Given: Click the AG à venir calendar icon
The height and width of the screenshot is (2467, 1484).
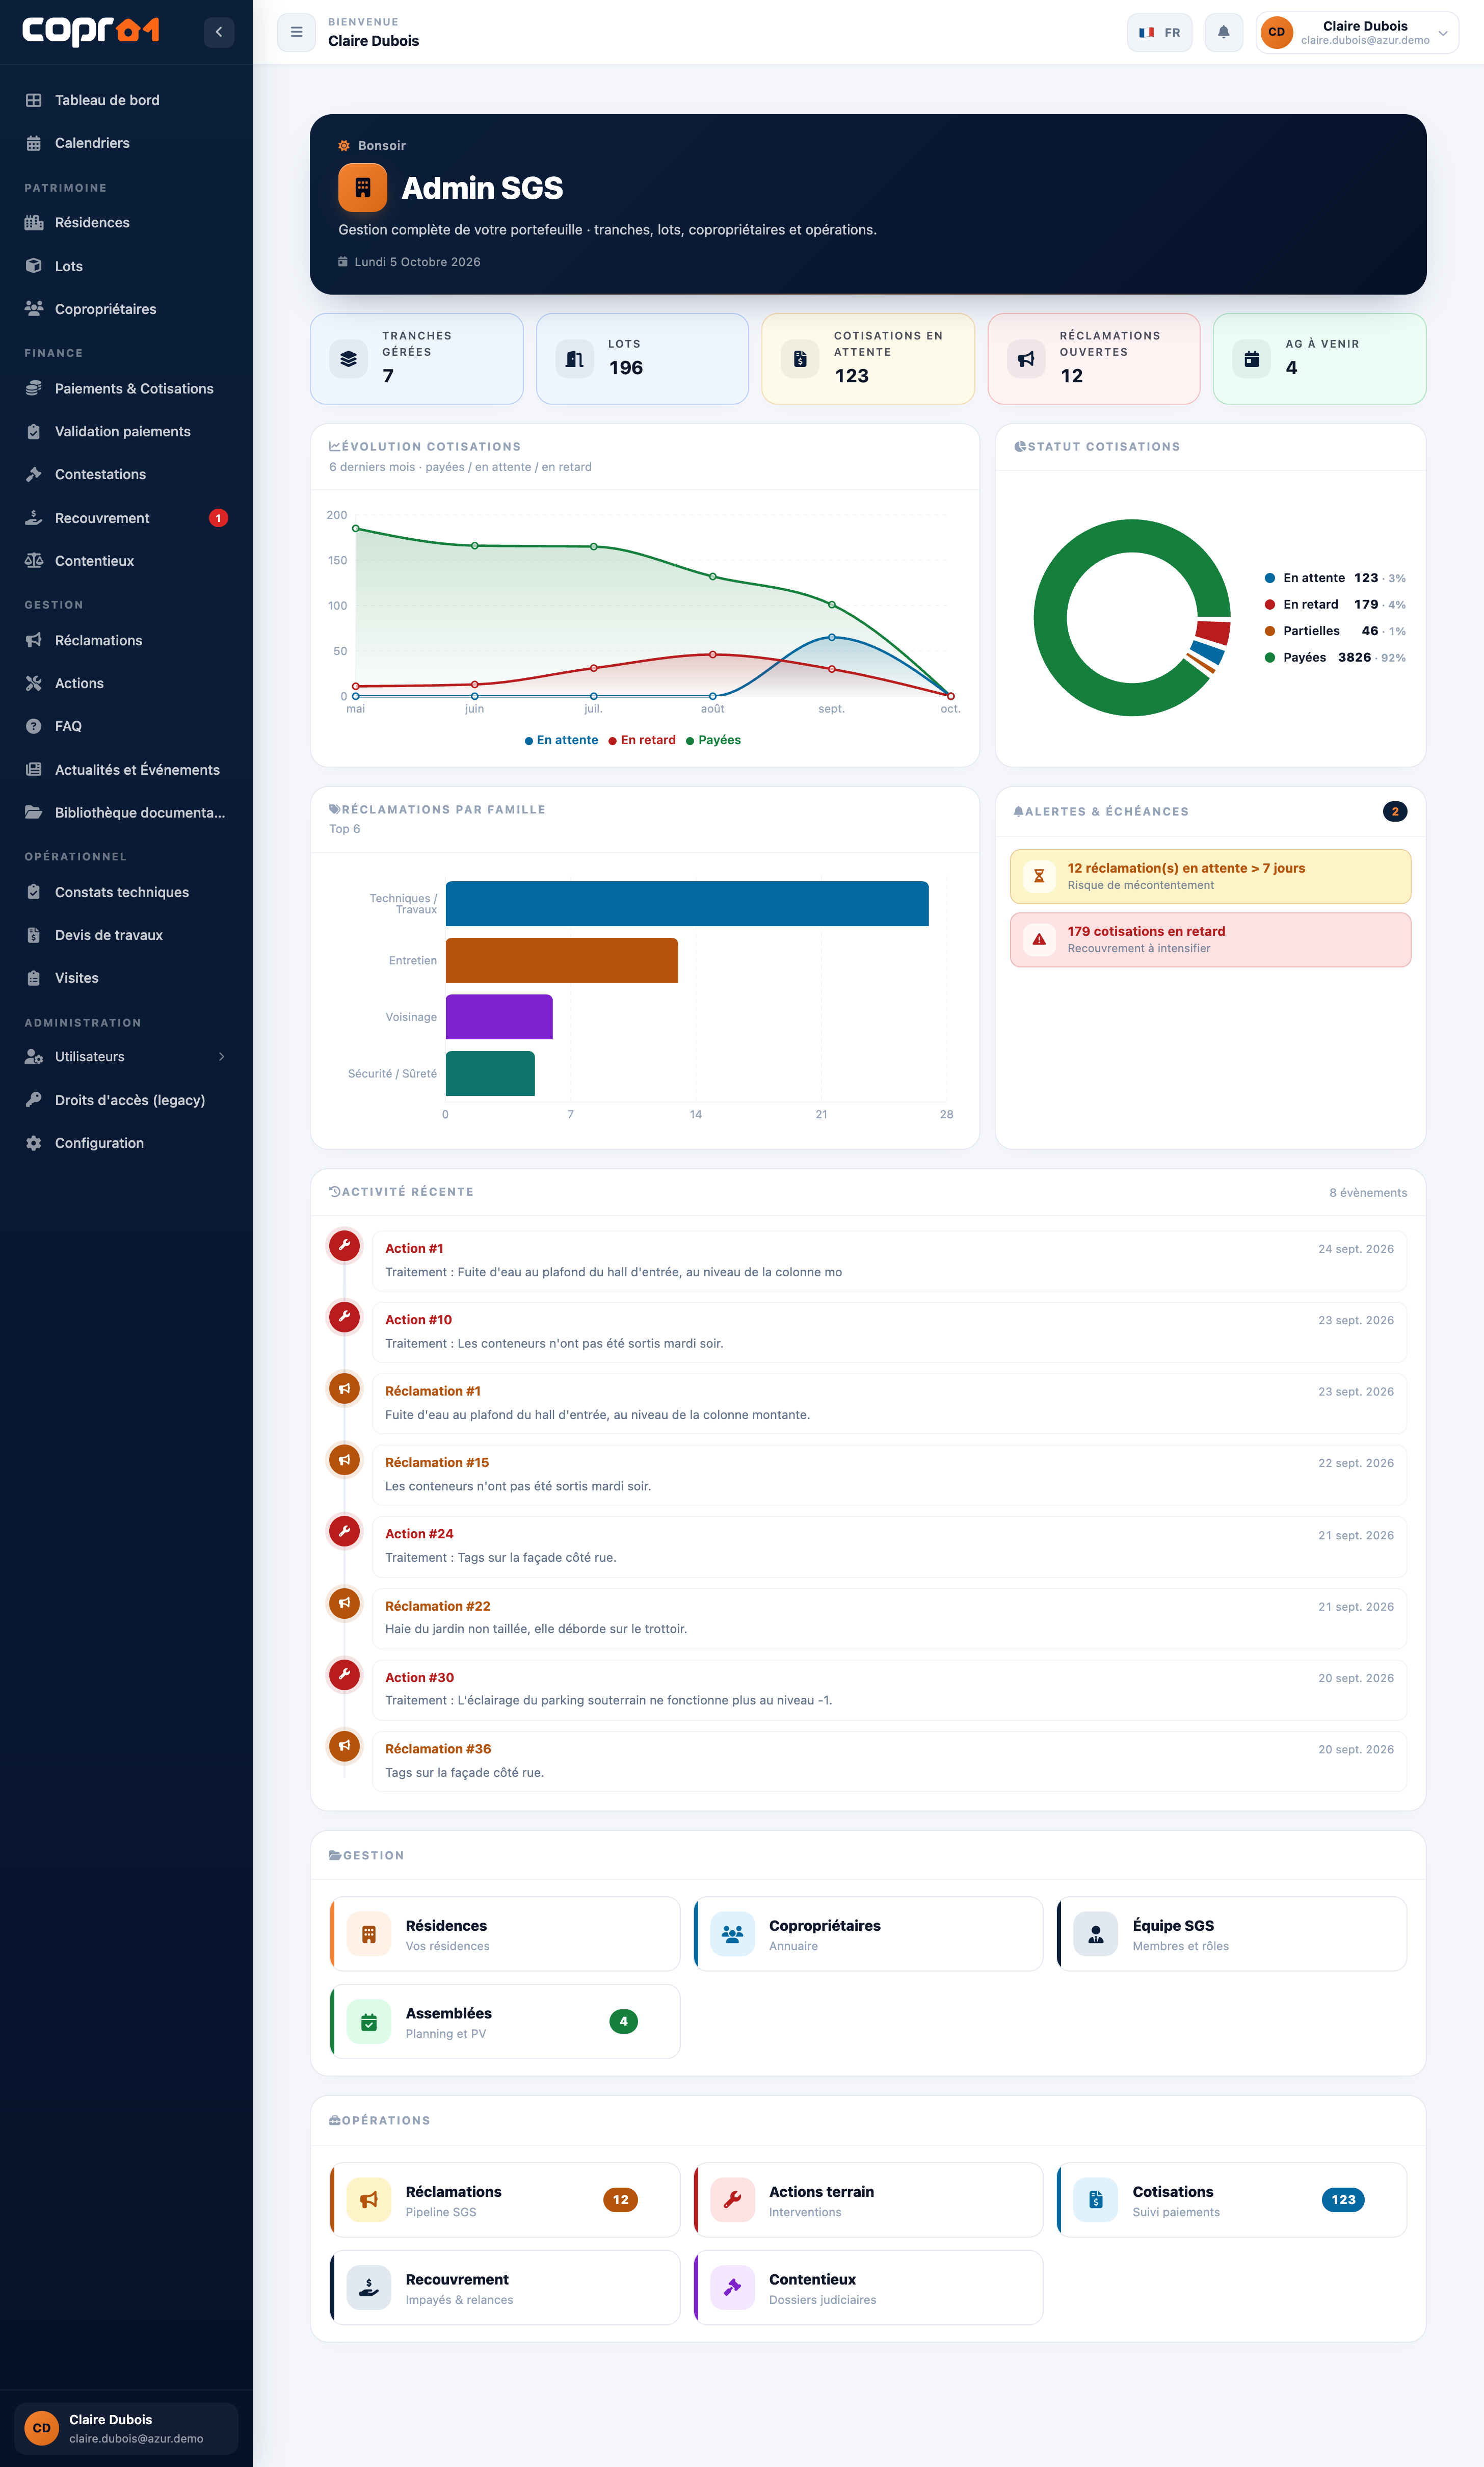Looking at the screenshot, I should click(x=1251, y=359).
